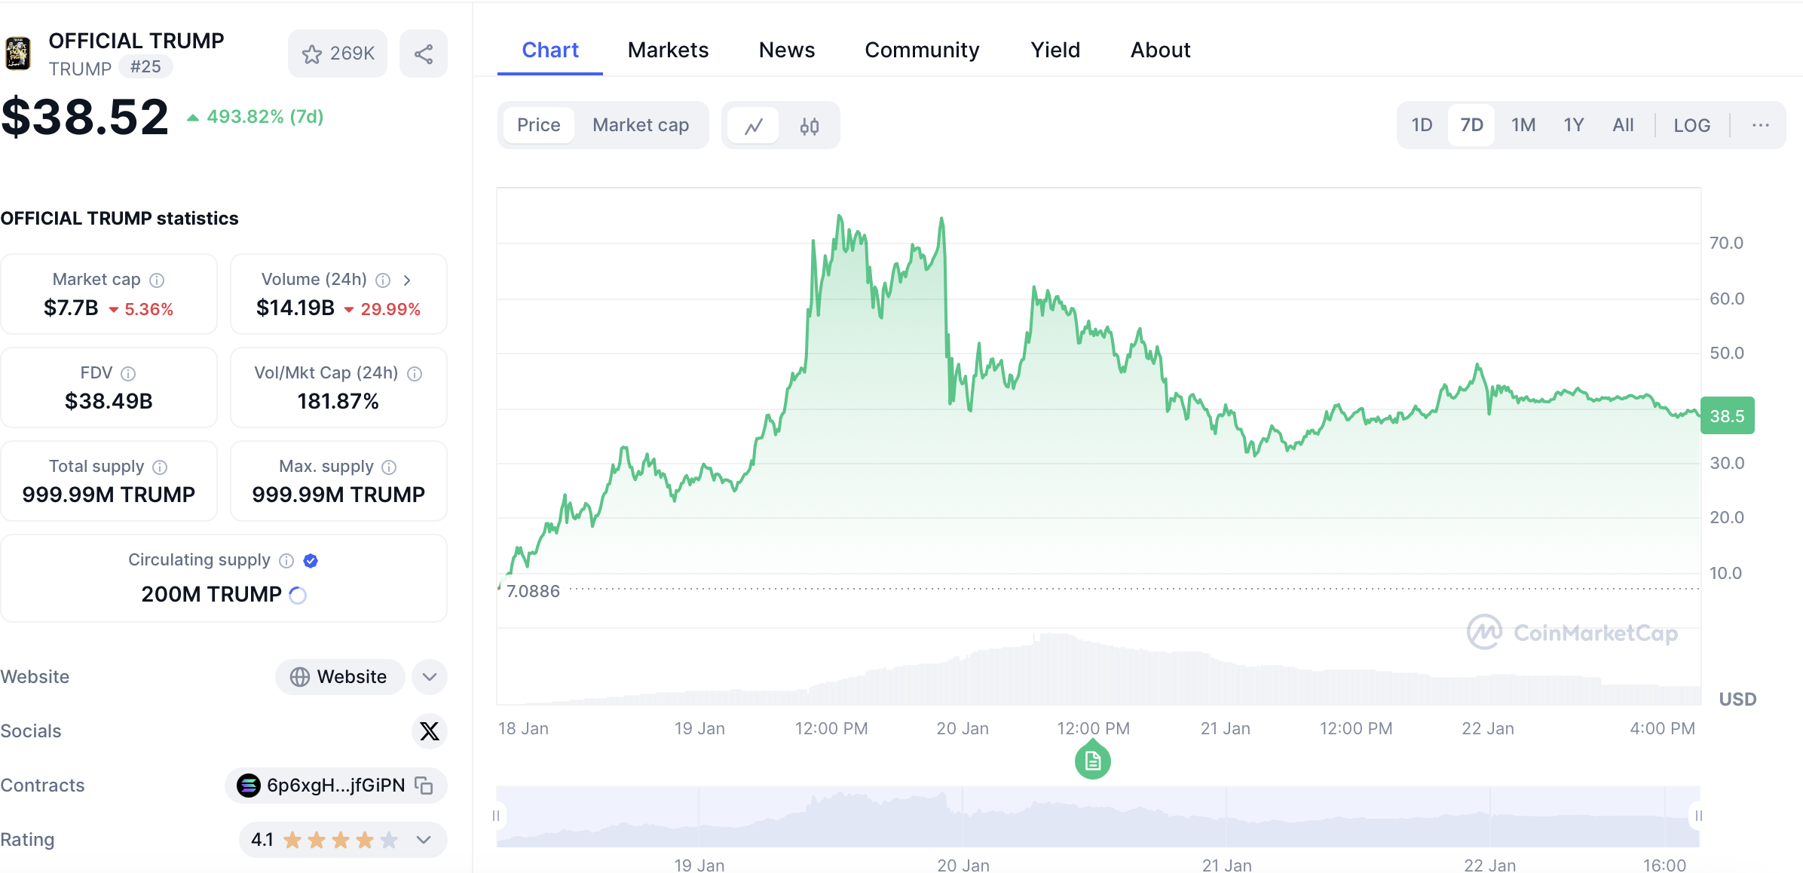Image resolution: width=1803 pixels, height=873 pixels.
Task: Open the X social profile icon
Action: point(430,731)
